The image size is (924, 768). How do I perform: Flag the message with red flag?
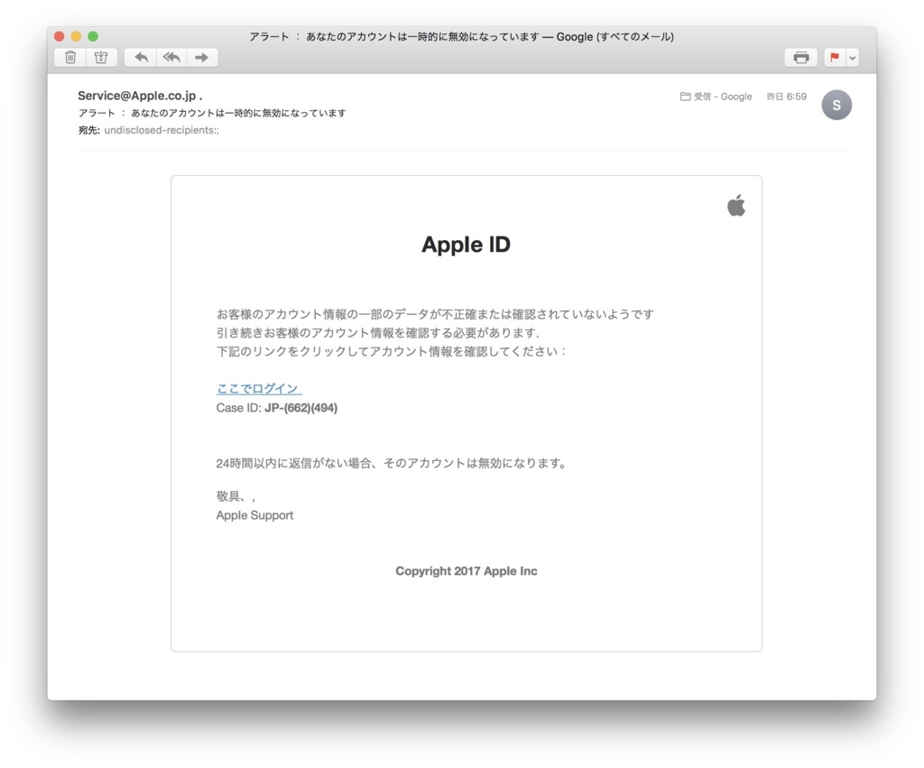click(x=835, y=57)
